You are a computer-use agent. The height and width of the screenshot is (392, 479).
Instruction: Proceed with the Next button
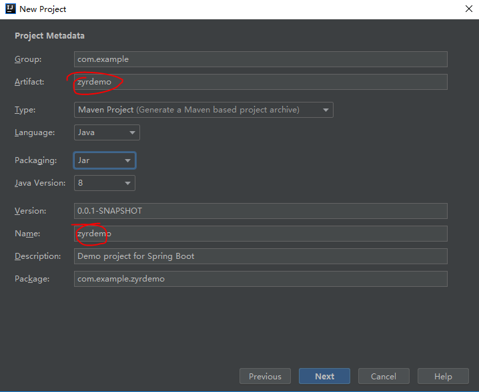point(324,376)
